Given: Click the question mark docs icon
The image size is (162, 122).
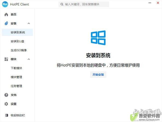Looking at the screenshot, I should click(x=6, y=95).
